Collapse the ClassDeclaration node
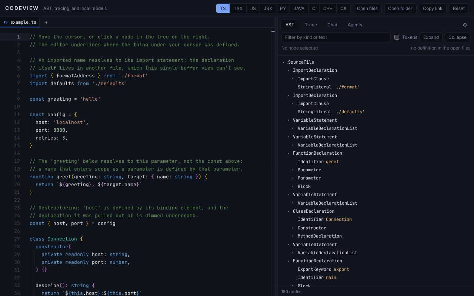474x296 pixels. 288,211
